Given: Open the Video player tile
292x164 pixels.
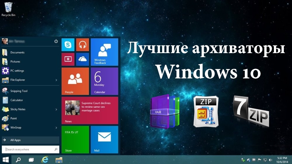Looking at the screenshot, I should tap(68, 59).
